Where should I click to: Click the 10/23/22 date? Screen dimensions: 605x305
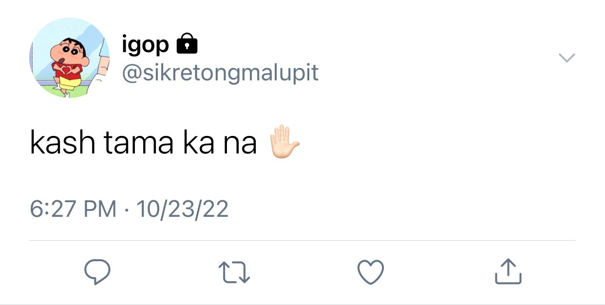pos(182,209)
